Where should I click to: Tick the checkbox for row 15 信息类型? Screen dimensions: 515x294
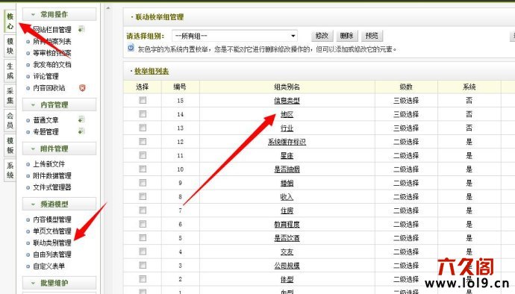tap(143, 100)
